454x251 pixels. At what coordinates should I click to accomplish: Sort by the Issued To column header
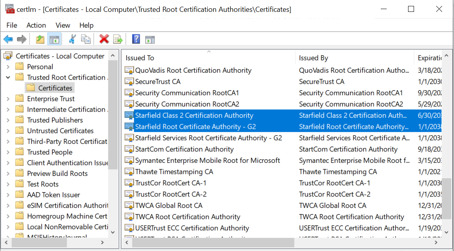pyautogui.click(x=140, y=58)
